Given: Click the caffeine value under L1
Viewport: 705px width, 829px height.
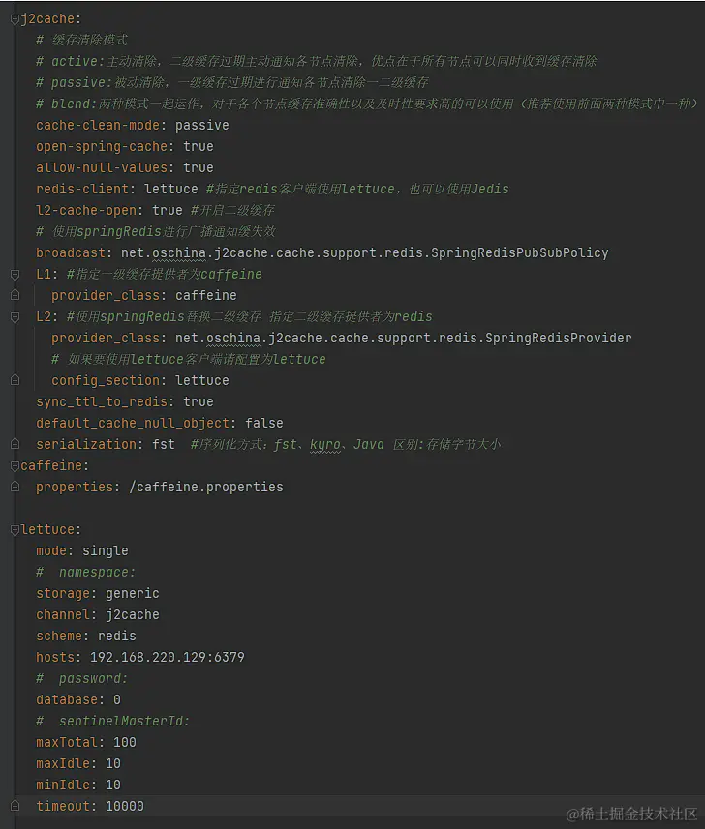Looking at the screenshot, I should (206, 296).
